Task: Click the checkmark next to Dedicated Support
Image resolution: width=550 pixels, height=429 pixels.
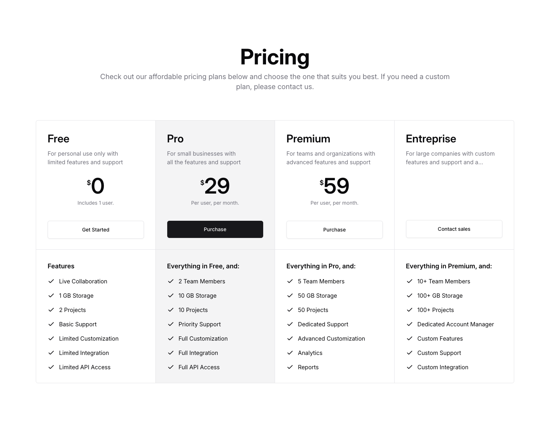Action: coord(290,324)
